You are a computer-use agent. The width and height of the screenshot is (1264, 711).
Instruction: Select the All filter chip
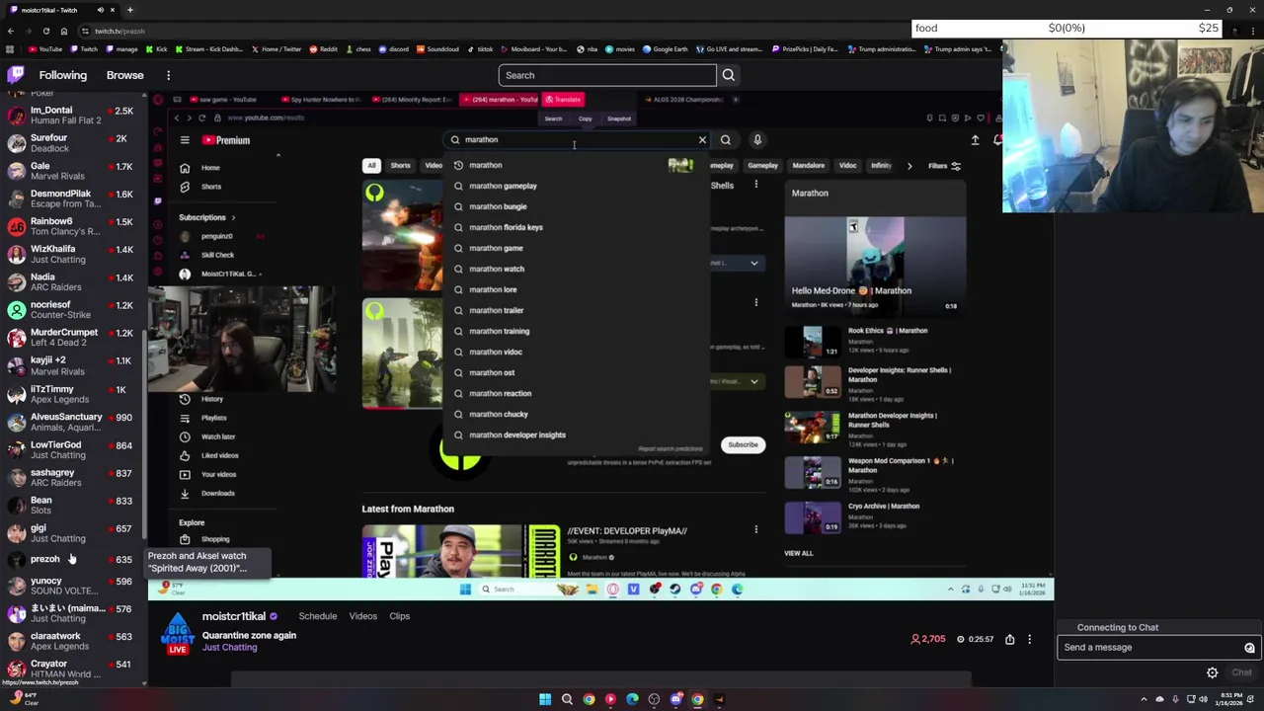click(x=371, y=166)
